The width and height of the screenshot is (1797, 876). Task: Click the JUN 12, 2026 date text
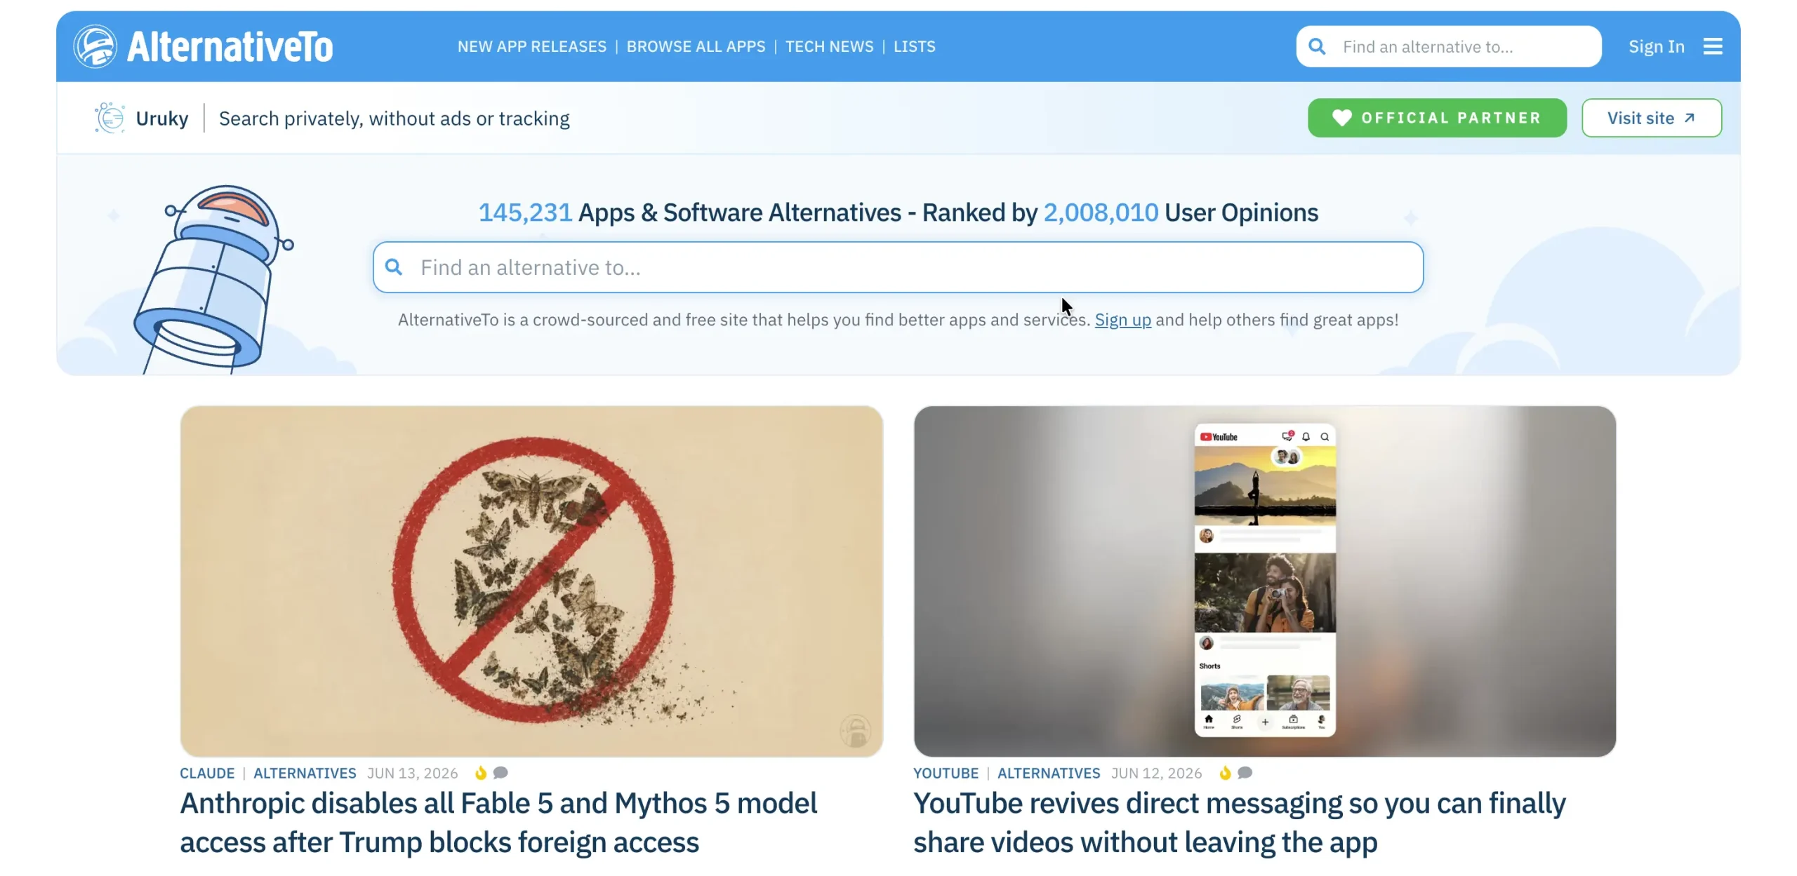tap(1156, 773)
